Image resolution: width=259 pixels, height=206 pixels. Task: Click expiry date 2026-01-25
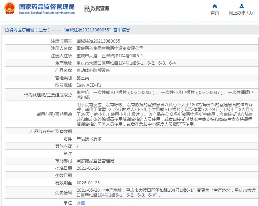88,183
